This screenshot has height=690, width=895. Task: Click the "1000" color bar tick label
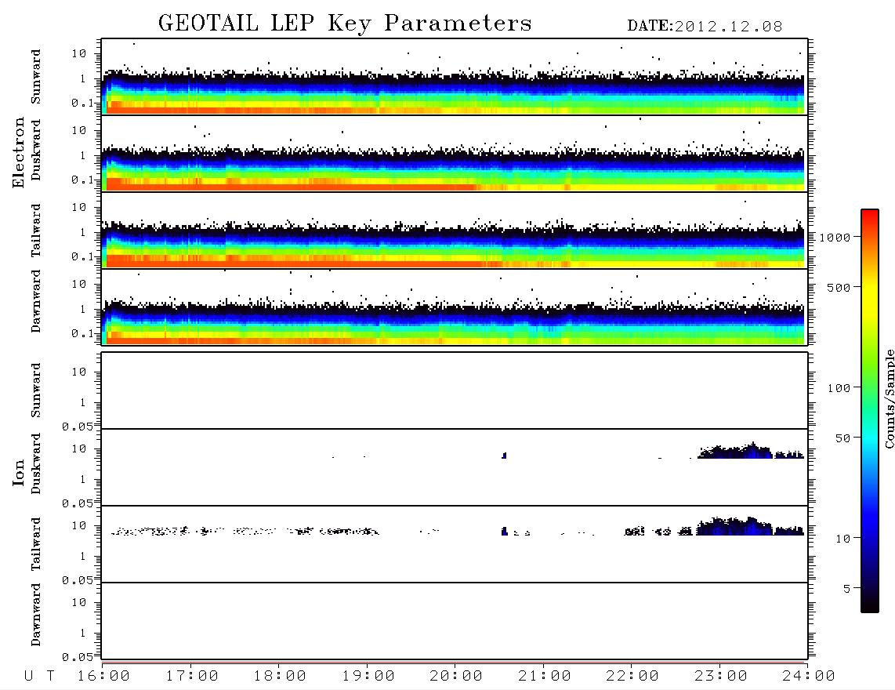click(835, 238)
